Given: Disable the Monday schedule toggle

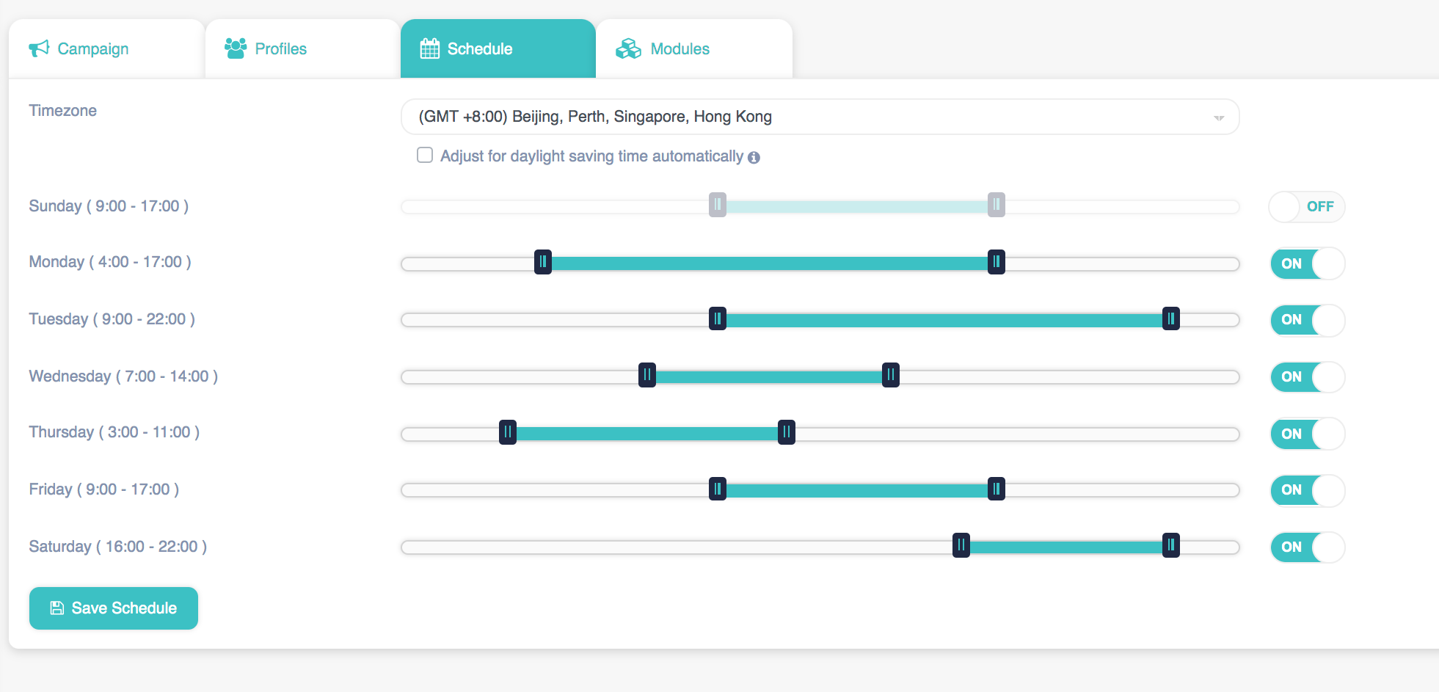Looking at the screenshot, I should pyautogui.click(x=1306, y=264).
